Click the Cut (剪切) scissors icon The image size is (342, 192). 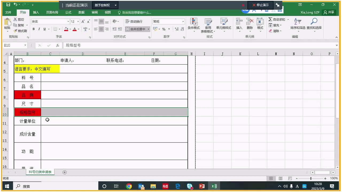click(15, 19)
